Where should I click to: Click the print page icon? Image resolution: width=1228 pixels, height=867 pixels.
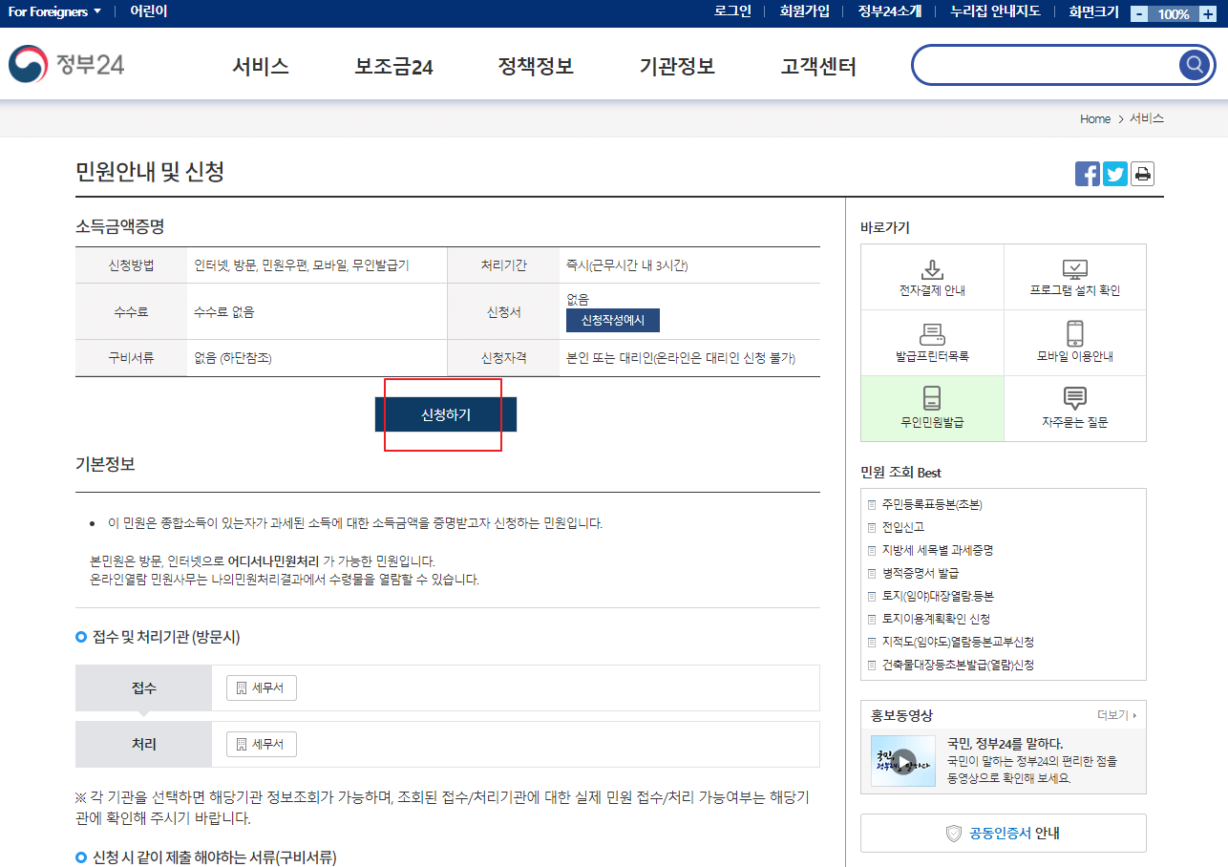tap(1142, 174)
